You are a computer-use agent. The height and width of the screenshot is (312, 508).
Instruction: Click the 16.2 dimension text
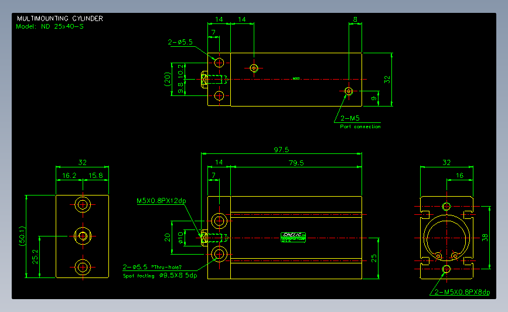(x=69, y=176)
